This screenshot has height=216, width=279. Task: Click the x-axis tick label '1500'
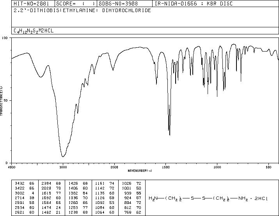pyautogui.click(x=166, y=167)
